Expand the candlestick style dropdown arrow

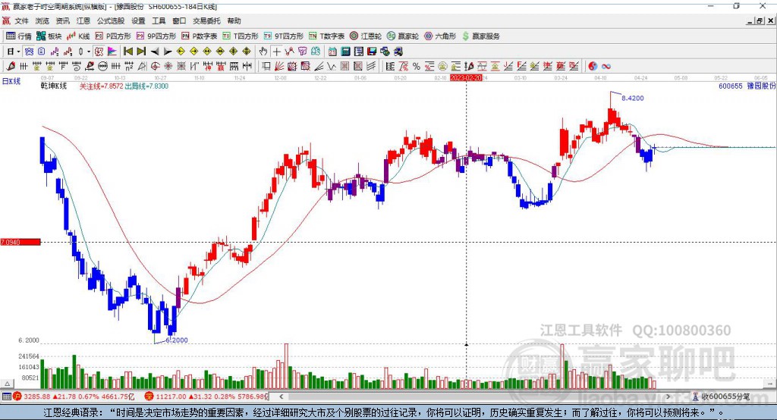coord(89,52)
